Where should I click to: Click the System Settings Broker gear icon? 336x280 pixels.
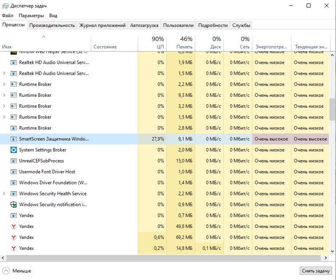(x=13, y=150)
